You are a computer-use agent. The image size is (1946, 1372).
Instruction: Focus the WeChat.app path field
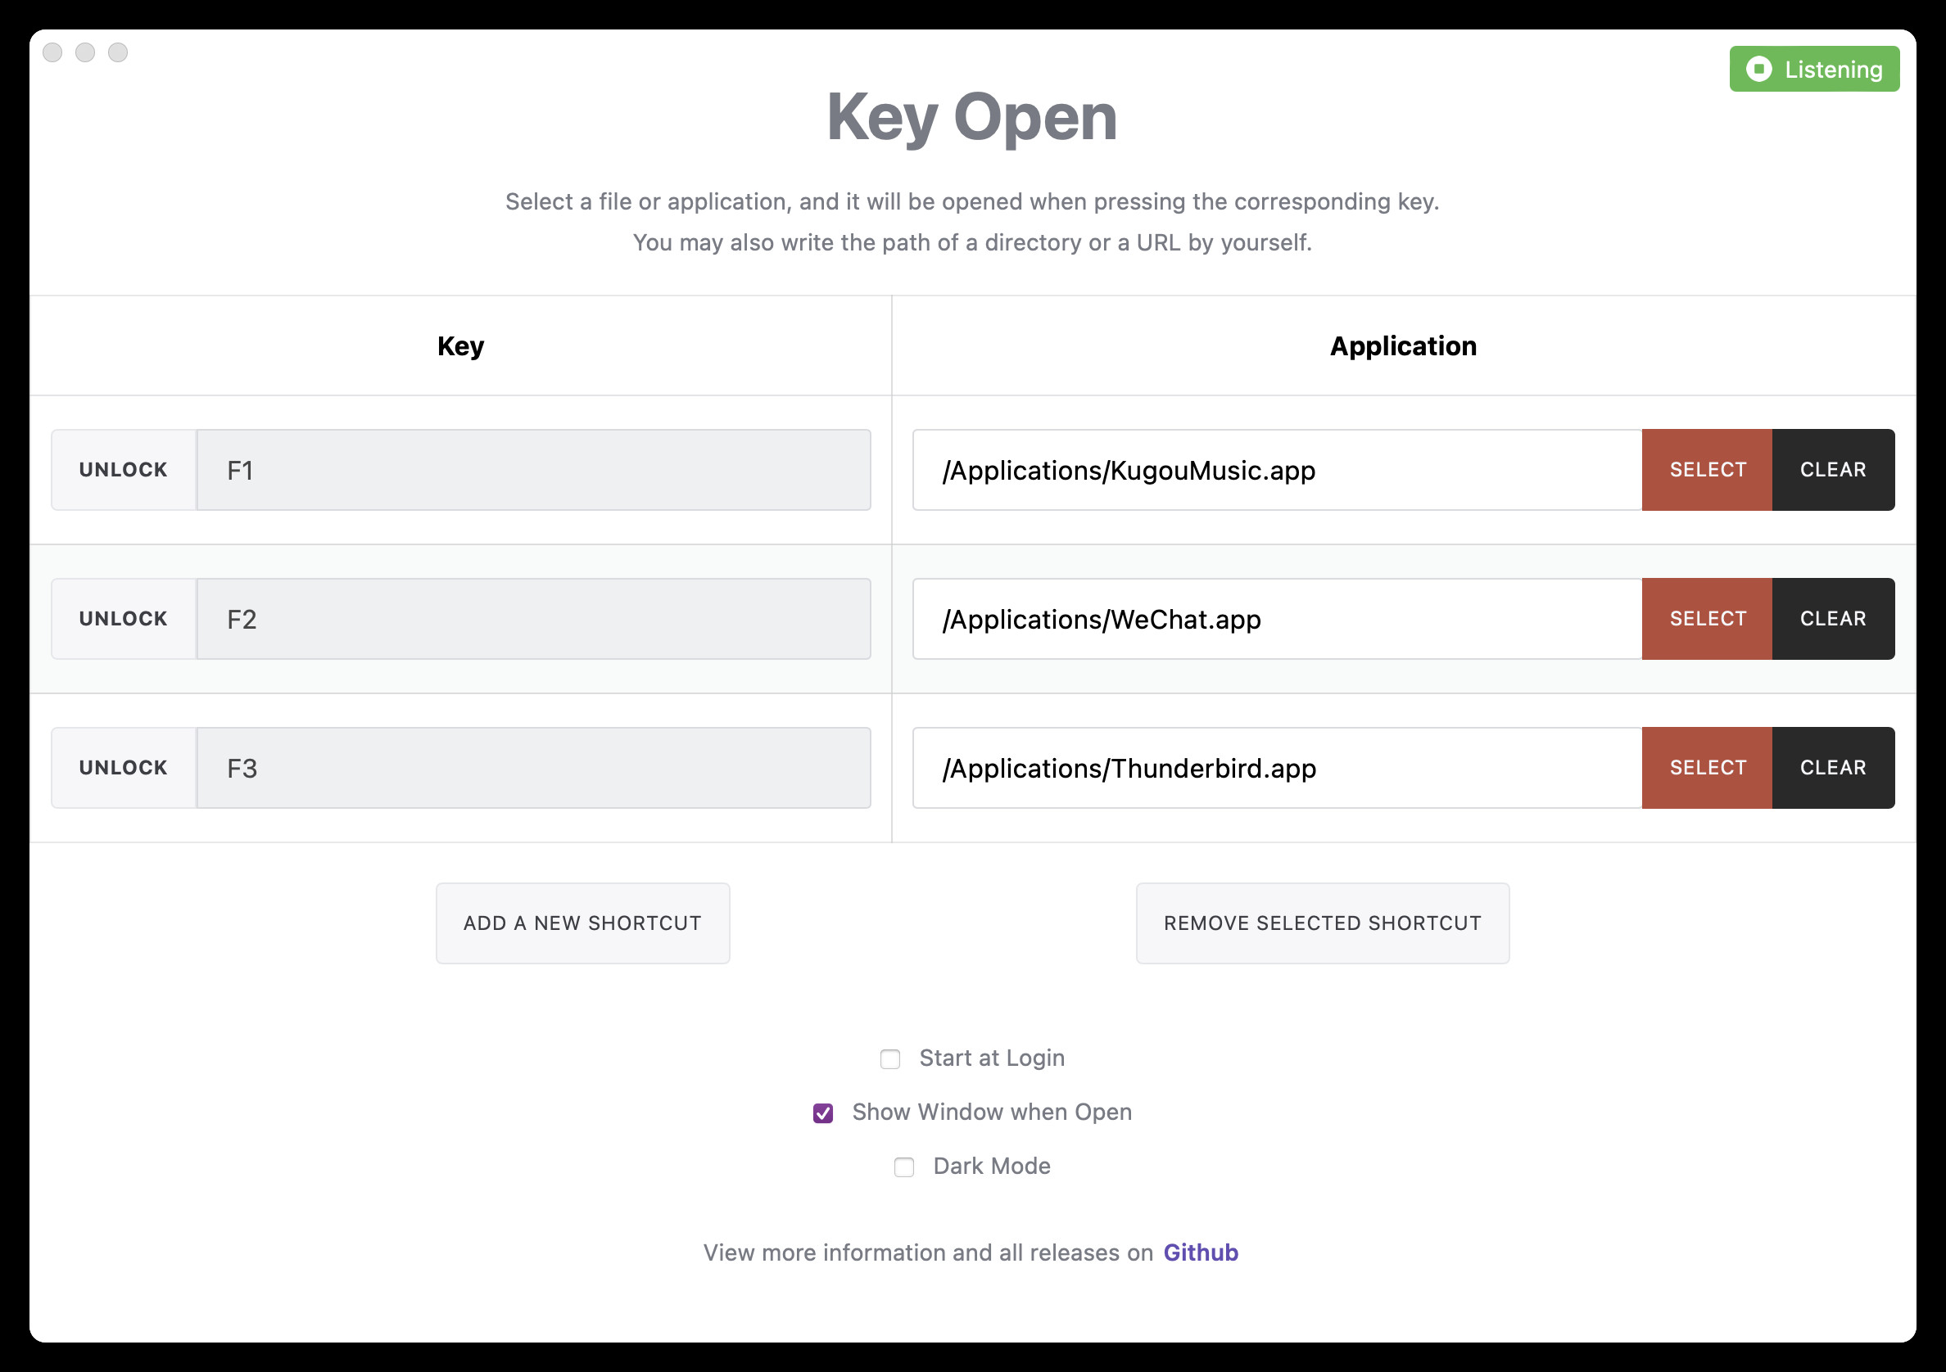(x=1278, y=619)
